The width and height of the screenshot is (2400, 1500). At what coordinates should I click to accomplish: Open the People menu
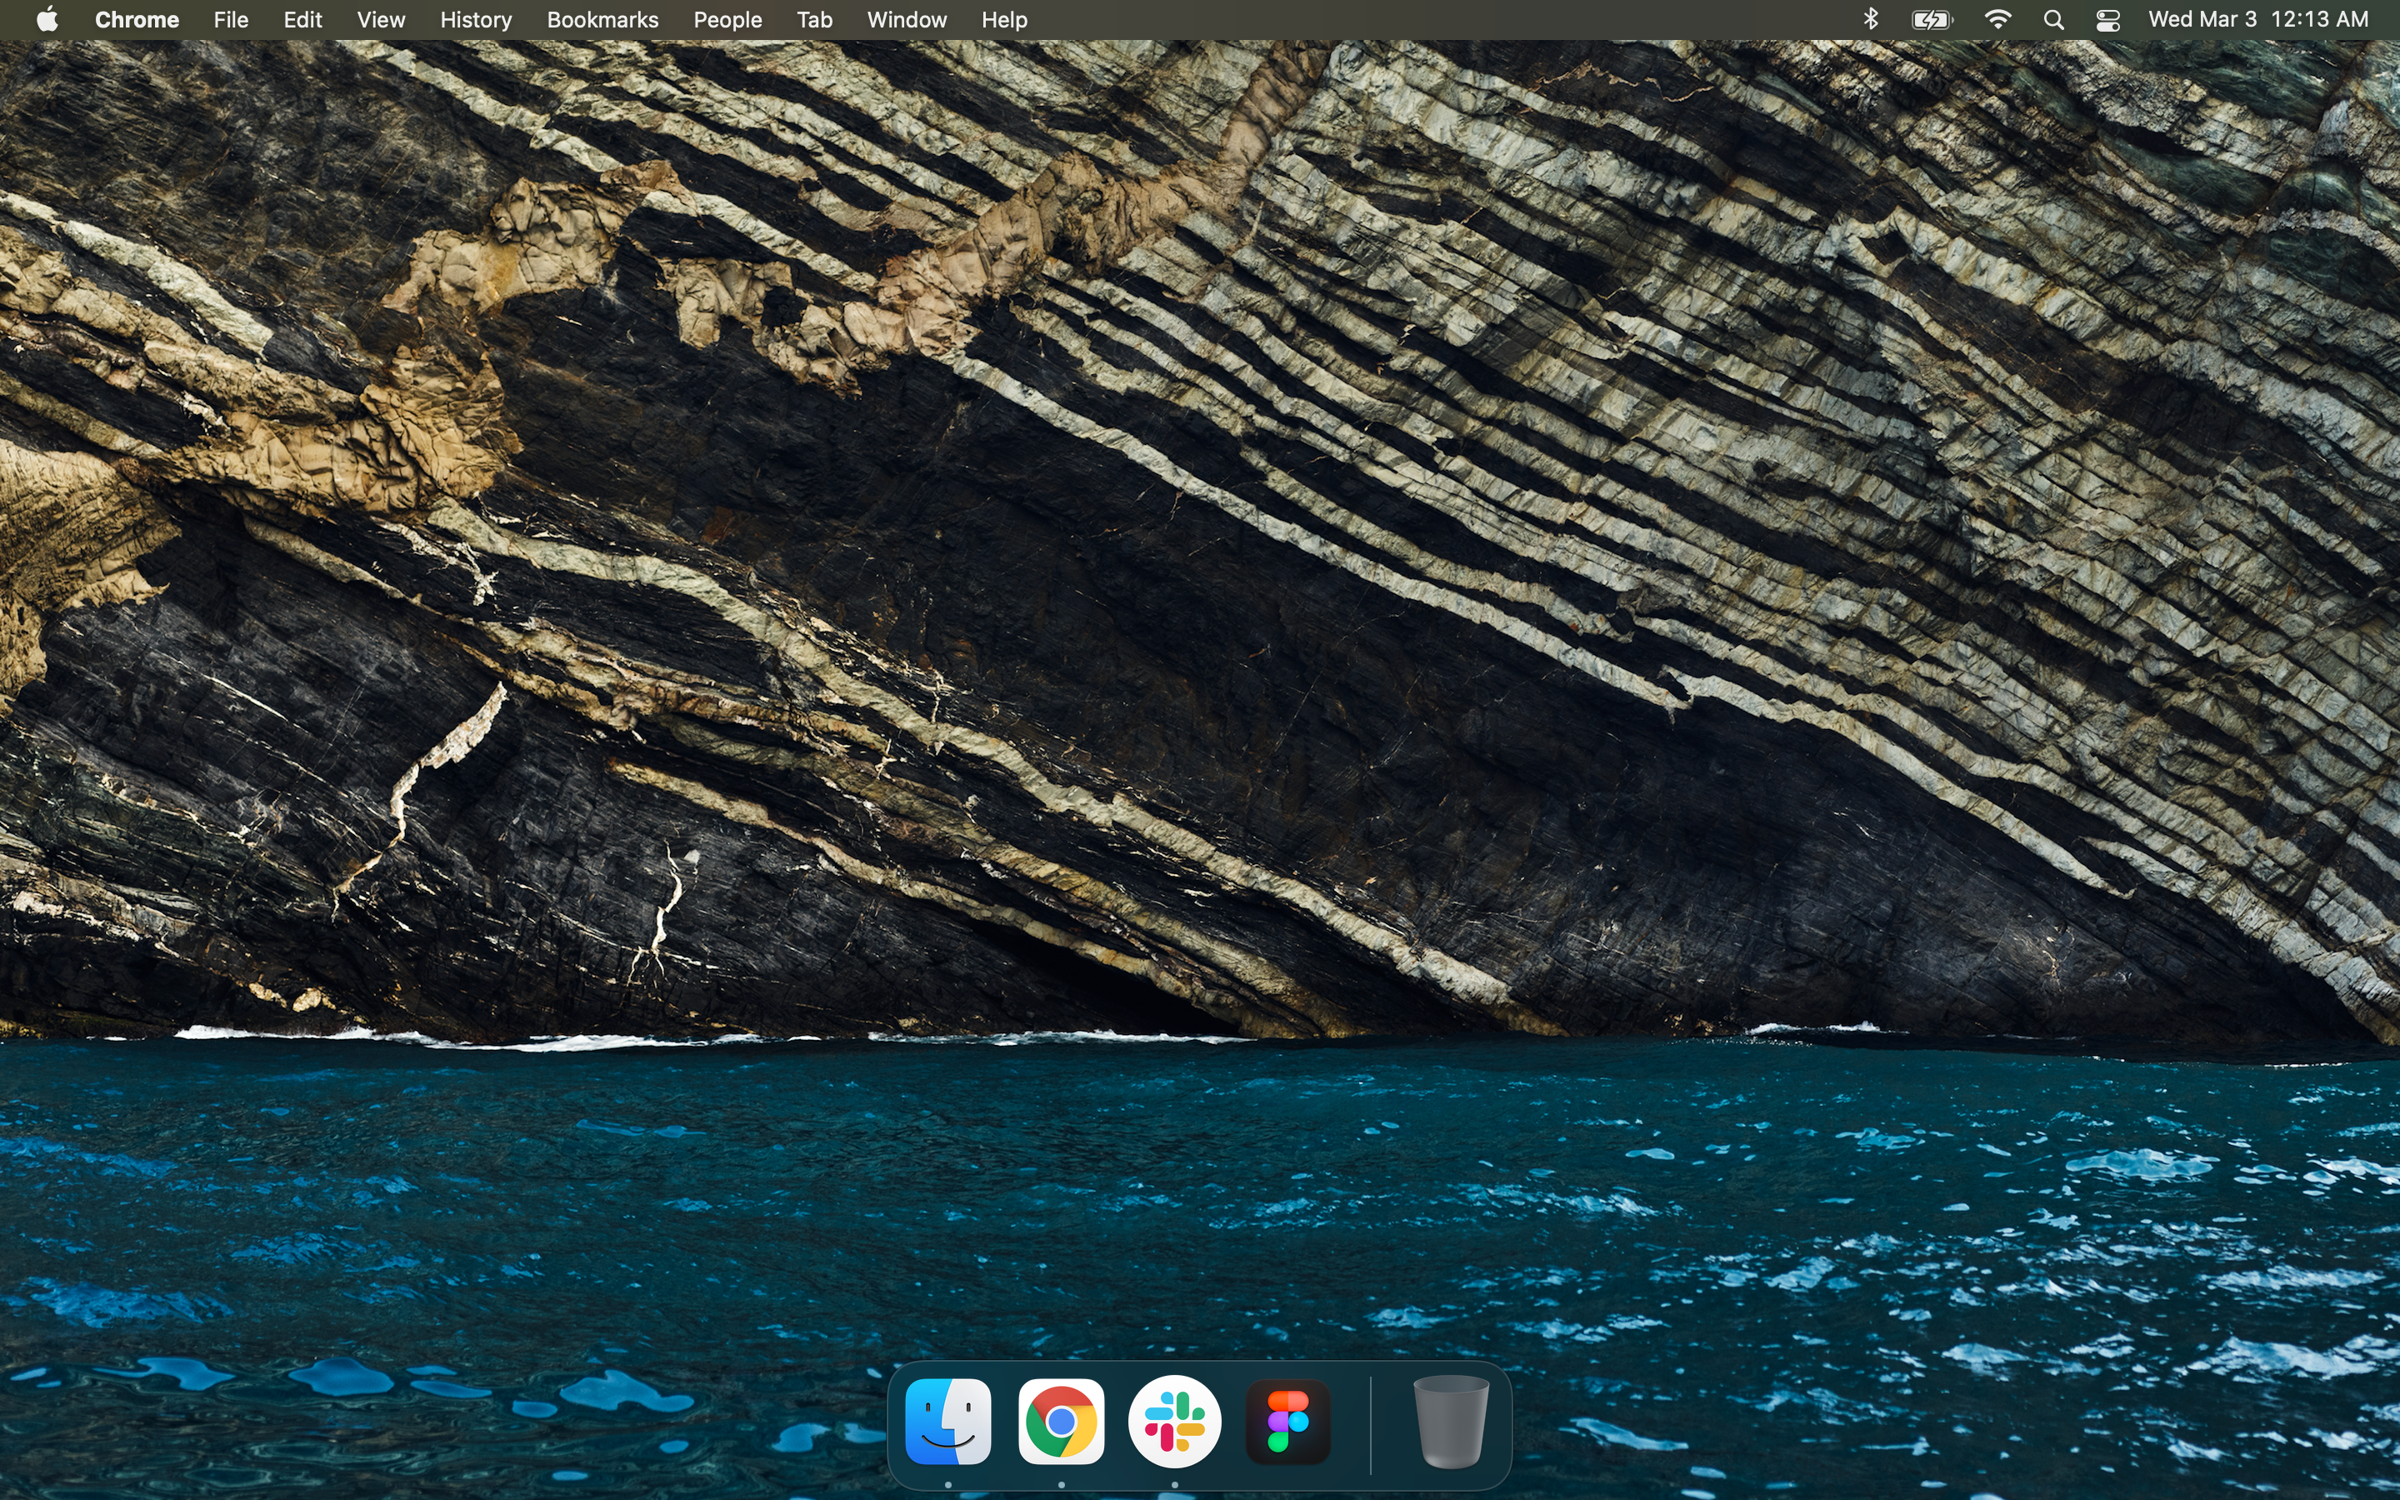(x=727, y=20)
